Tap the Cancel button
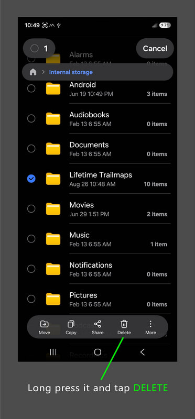The height and width of the screenshot is (419, 195). point(155,48)
